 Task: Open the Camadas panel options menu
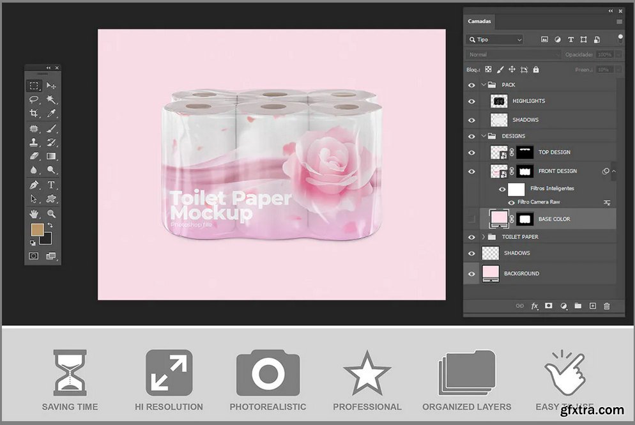619,22
